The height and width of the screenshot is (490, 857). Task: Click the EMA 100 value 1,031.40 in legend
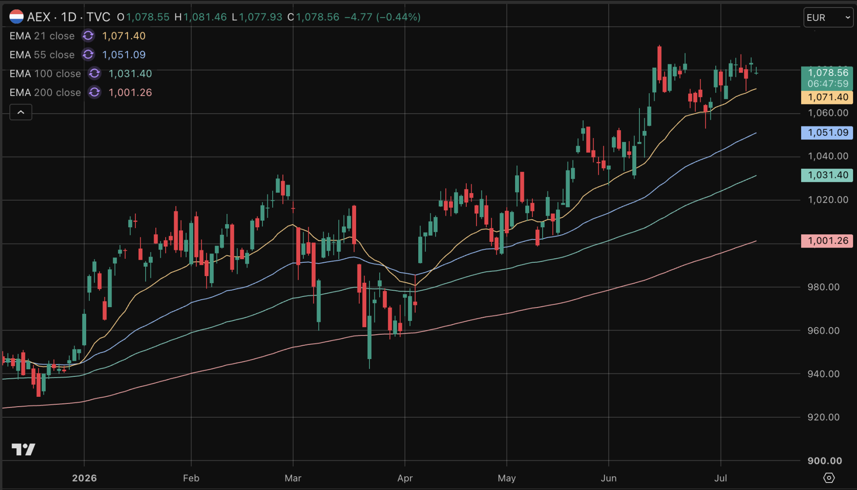pos(130,74)
